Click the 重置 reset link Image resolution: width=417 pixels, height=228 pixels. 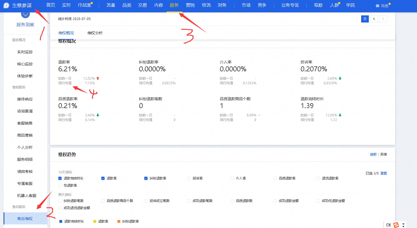(384, 173)
